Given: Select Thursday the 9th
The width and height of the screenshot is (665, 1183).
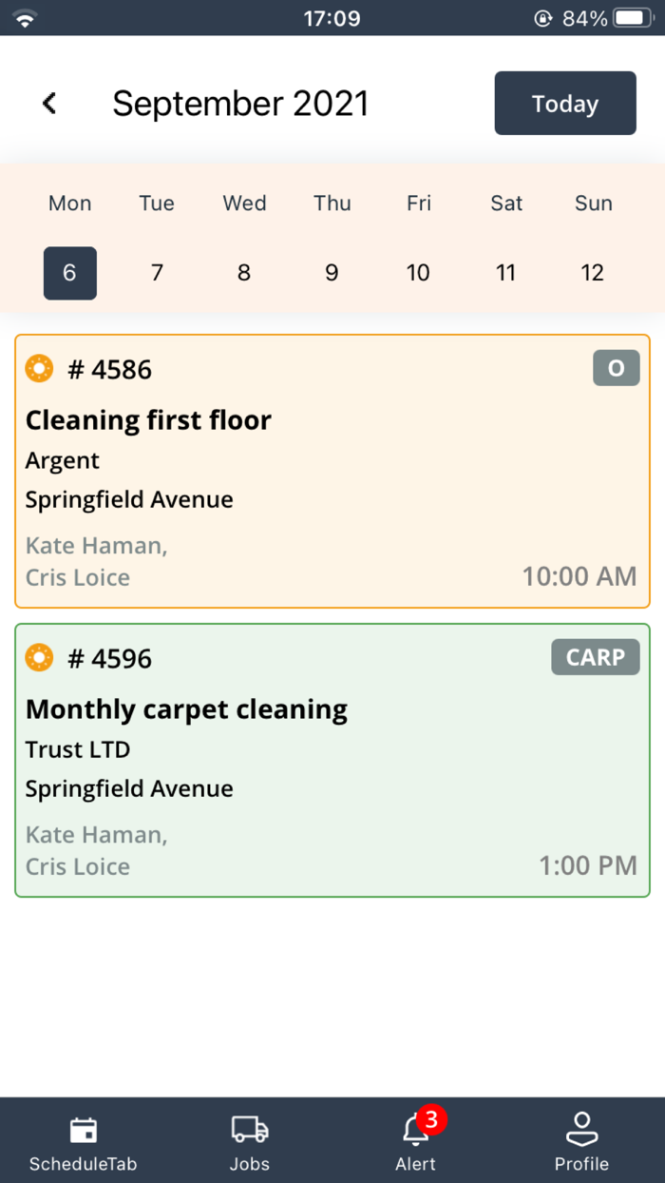Looking at the screenshot, I should (x=332, y=273).
